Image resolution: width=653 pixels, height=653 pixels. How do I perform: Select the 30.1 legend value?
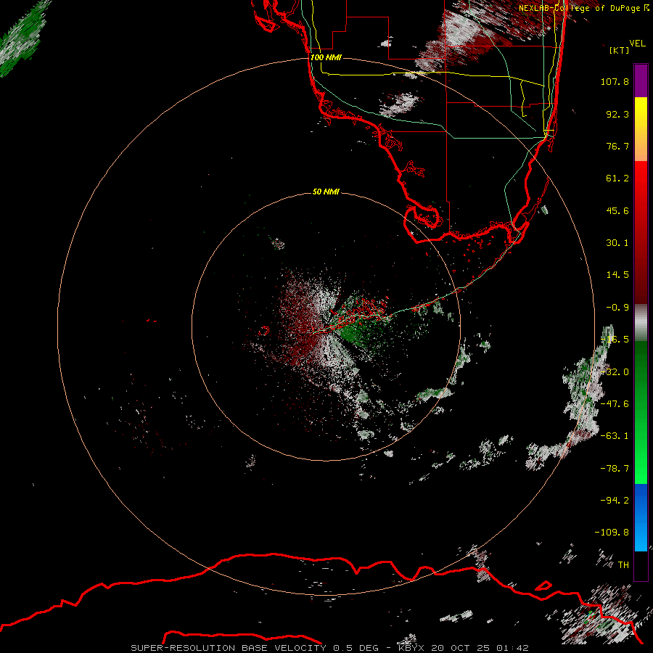tap(617, 243)
